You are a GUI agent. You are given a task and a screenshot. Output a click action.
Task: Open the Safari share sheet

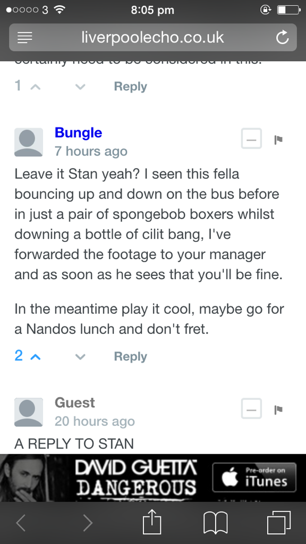152,522
